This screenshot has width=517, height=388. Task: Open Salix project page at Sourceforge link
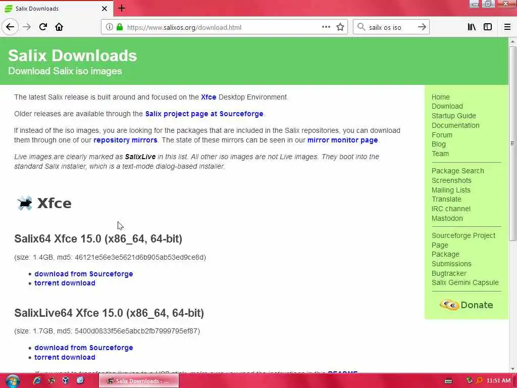(204, 114)
